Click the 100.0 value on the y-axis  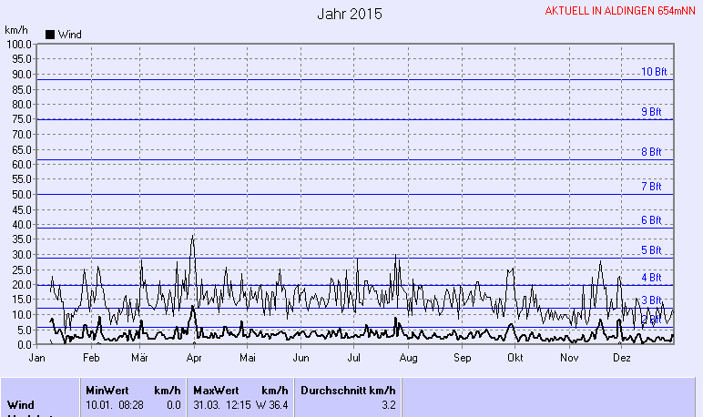point(18,45)
